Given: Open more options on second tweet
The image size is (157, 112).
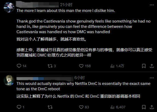Looking at the screenshot, I should tap(152, 78).
